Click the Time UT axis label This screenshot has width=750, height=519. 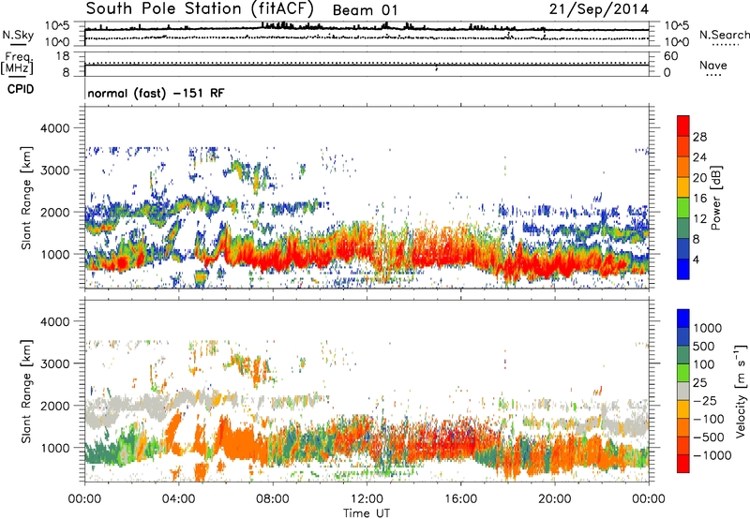(x=367, y=513)
